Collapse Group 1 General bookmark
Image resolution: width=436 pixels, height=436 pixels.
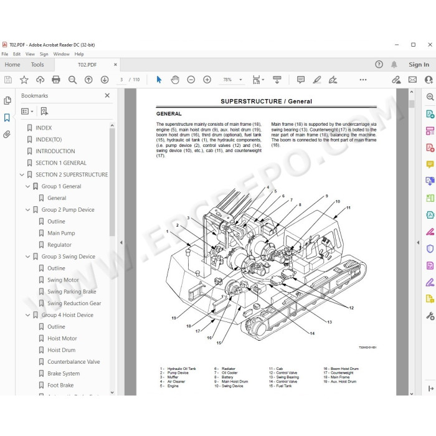click(x=28, y=186)
